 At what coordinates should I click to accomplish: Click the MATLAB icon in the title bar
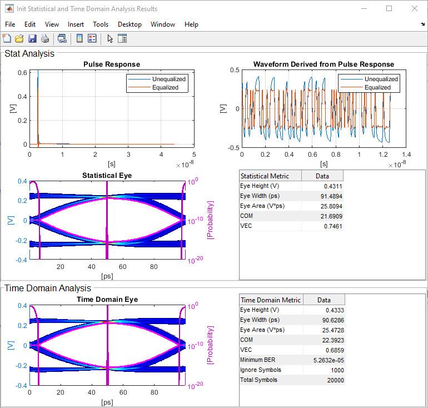9,8
